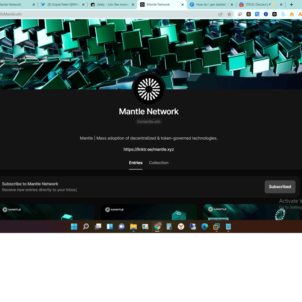This screenshot has height=302, width=302.
Task: Close the Zealy tab
Action: pos(133,4)
